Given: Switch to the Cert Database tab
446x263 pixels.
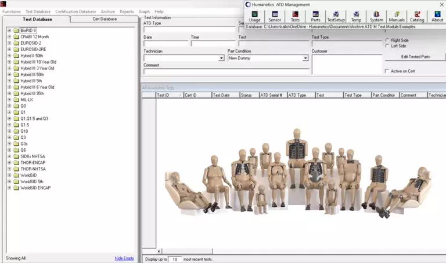Looking at the screenshot, I should point(105,19).
